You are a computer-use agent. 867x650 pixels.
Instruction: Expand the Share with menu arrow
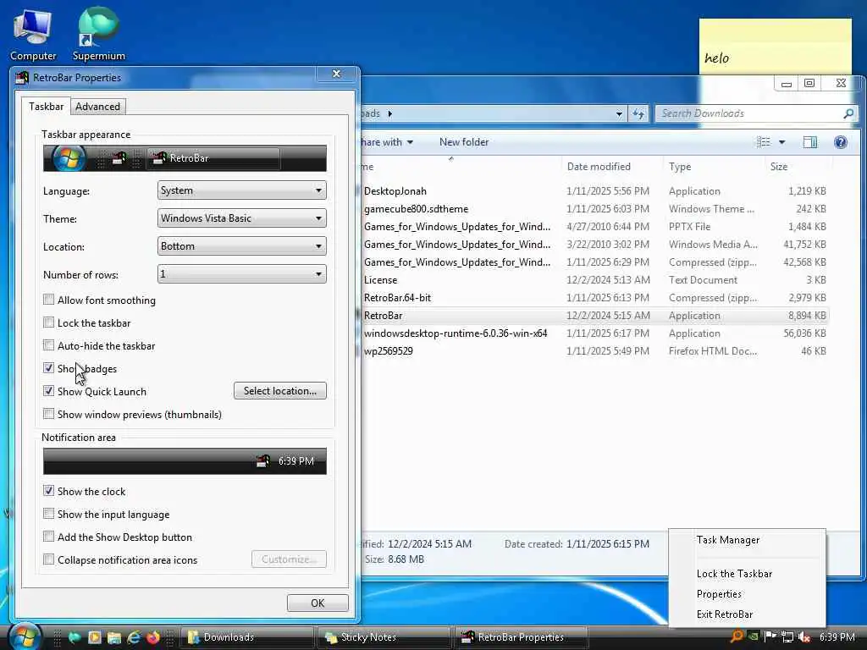[411, 142]
